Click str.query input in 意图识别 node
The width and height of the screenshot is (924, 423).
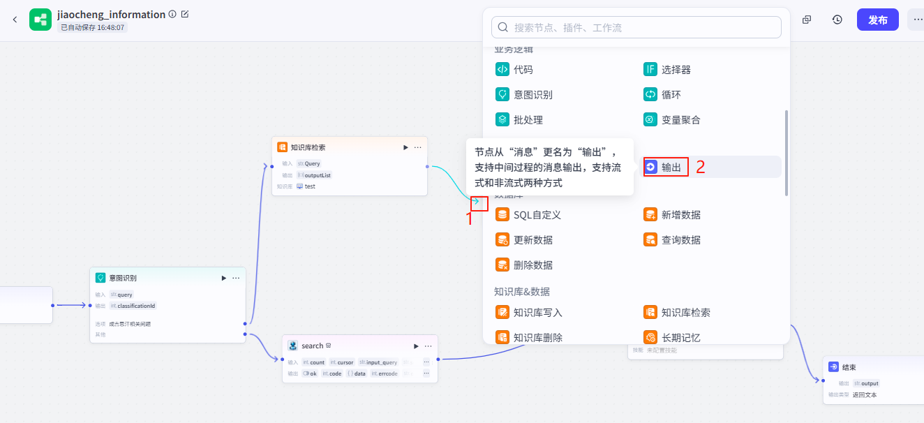point(121,295)
